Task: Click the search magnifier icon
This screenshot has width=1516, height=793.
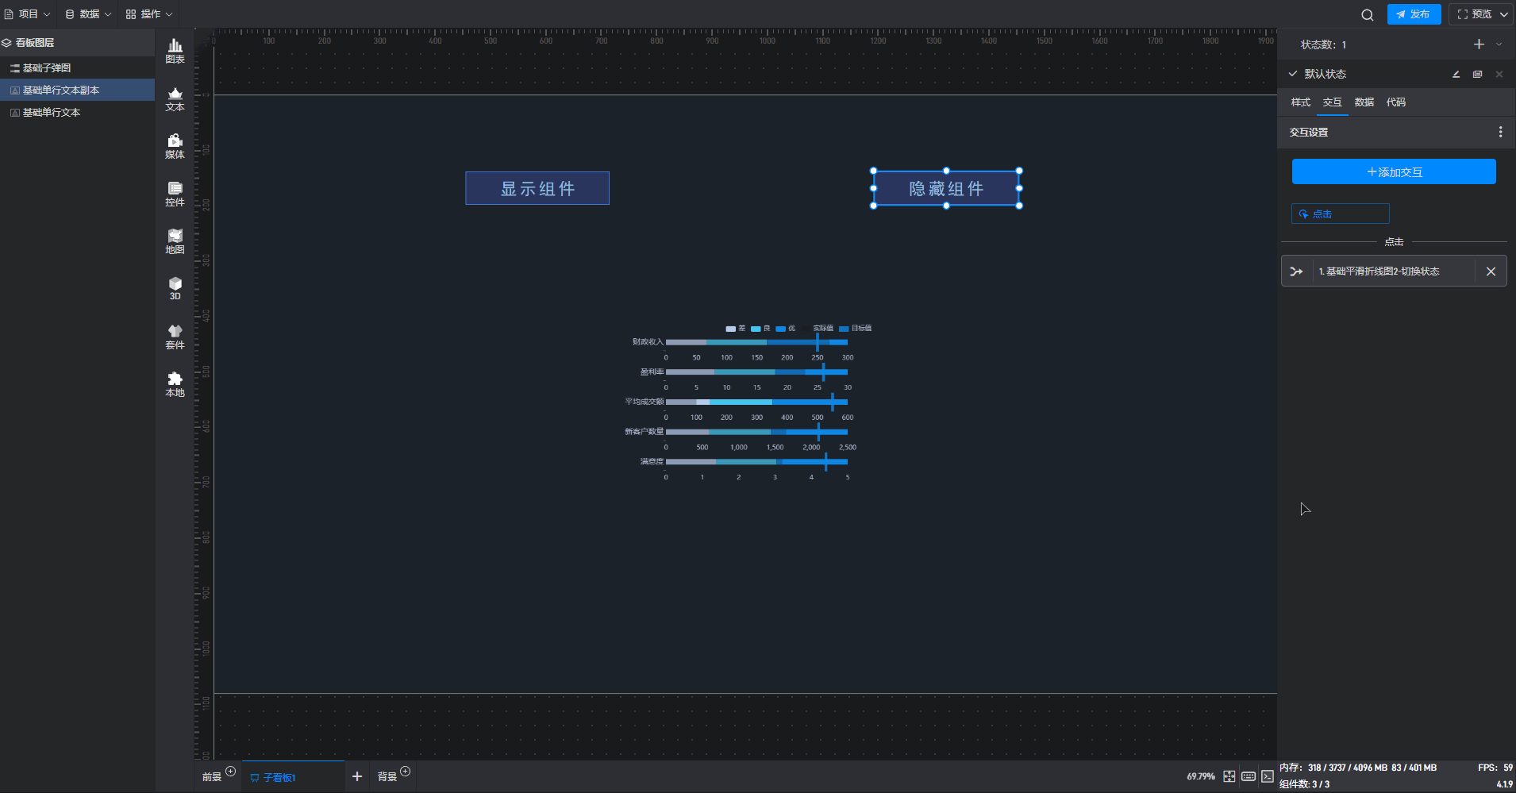Action: [x=1367, y=14]
